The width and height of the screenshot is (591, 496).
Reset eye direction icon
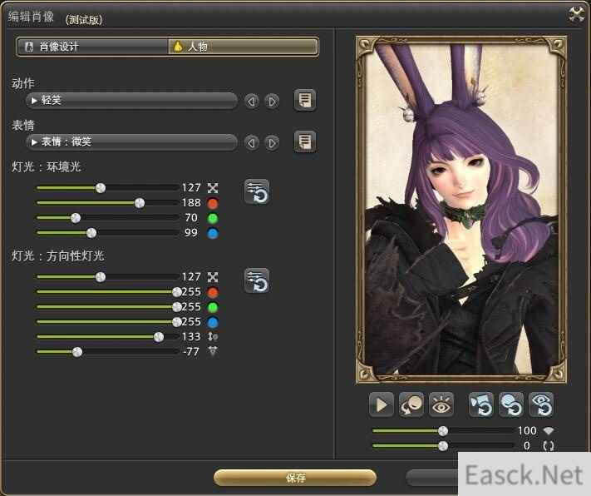(541, 404)
